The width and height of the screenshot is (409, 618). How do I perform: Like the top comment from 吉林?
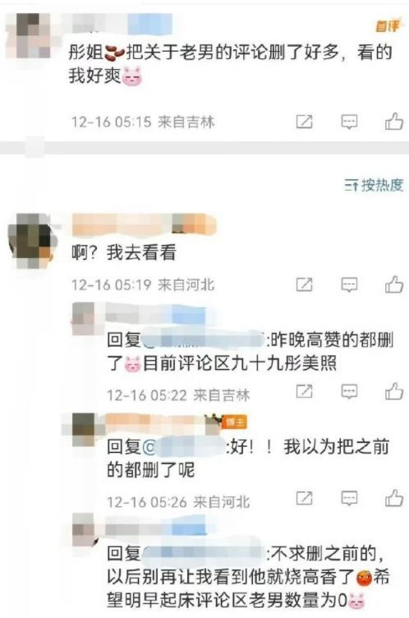click(x=393, y=122)
